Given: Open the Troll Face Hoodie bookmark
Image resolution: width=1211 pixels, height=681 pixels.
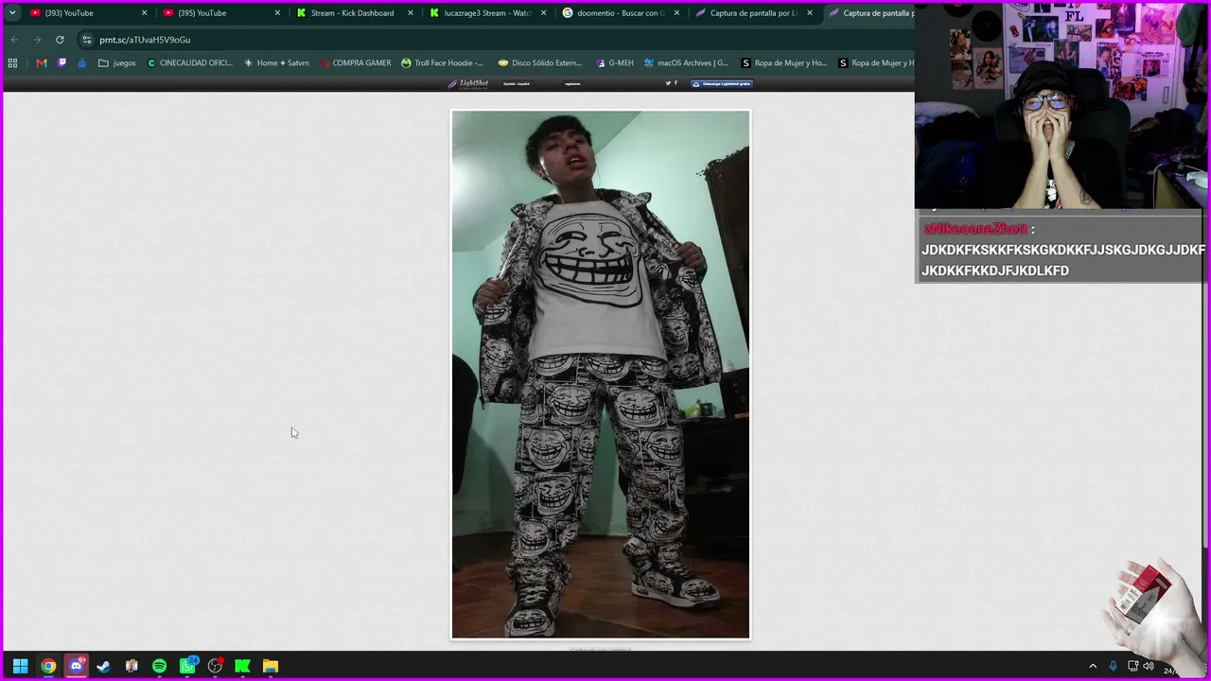Looking at the screenshot, I should coord(442,63).
